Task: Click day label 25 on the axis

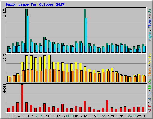Action: pos(117,116)
